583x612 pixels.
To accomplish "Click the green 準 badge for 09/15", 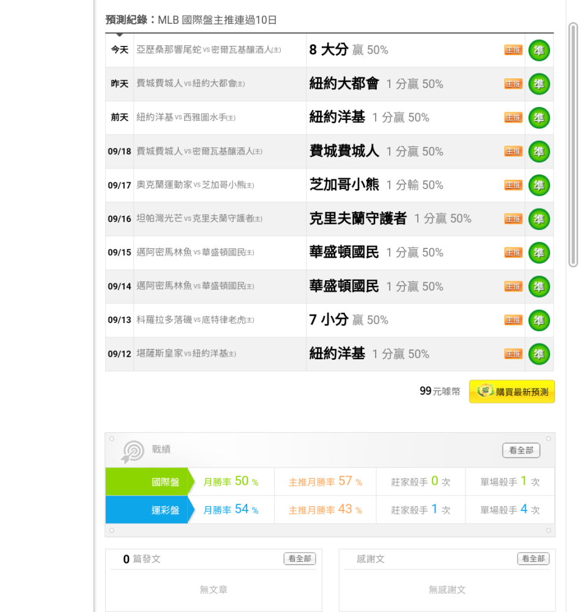I will click(x=539, y=253).
